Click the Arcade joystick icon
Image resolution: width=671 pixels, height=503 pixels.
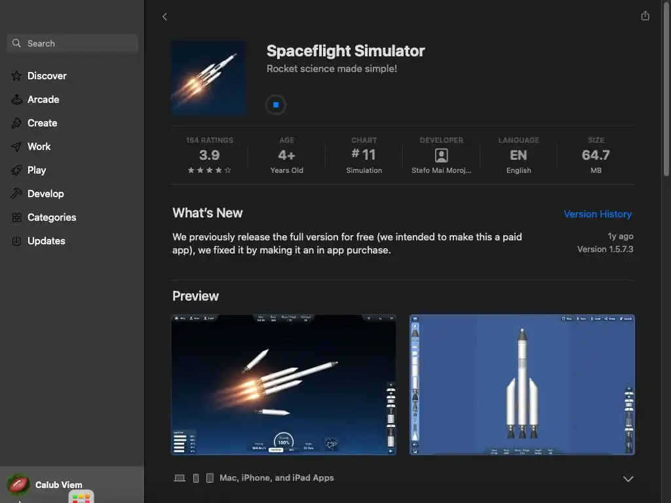(x=16, y=100)
